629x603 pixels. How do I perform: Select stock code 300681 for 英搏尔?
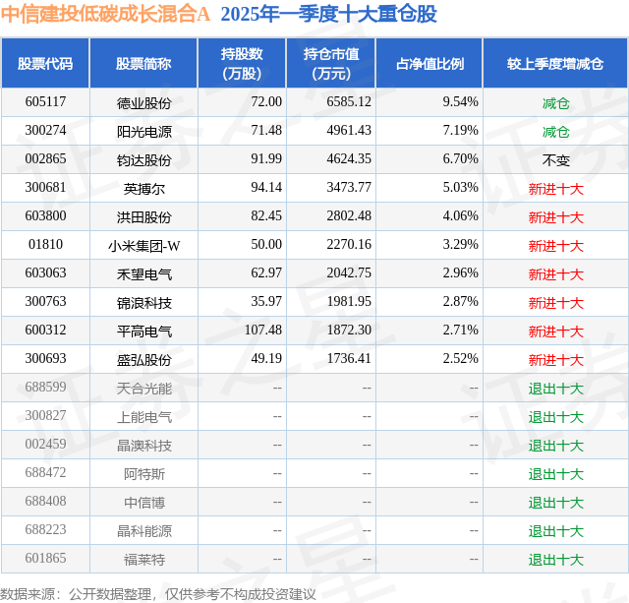click(45, 188)
